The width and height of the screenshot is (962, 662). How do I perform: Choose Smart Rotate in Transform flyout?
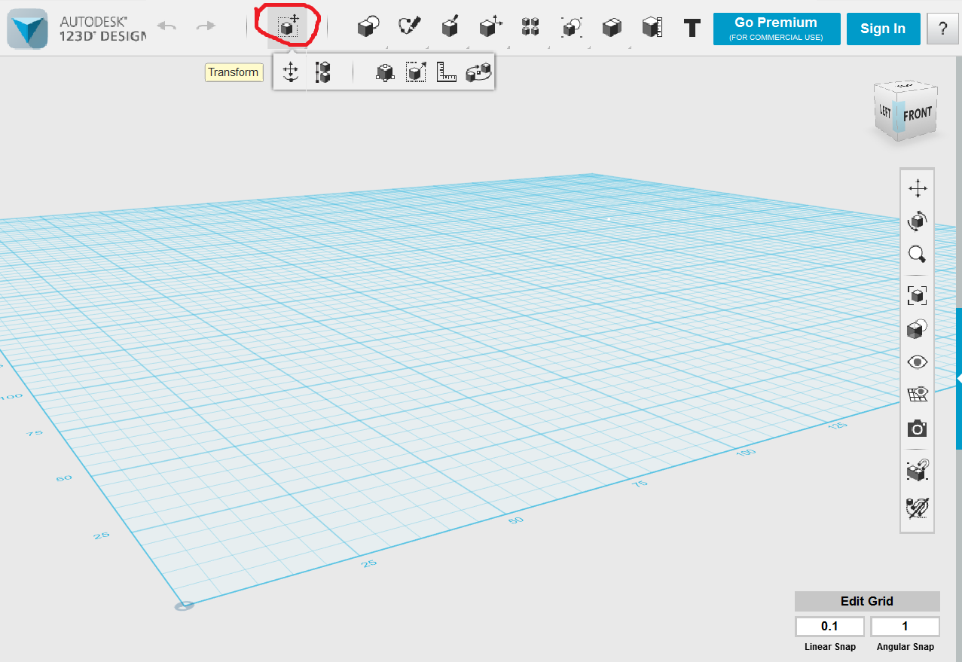tap(478, 72)
